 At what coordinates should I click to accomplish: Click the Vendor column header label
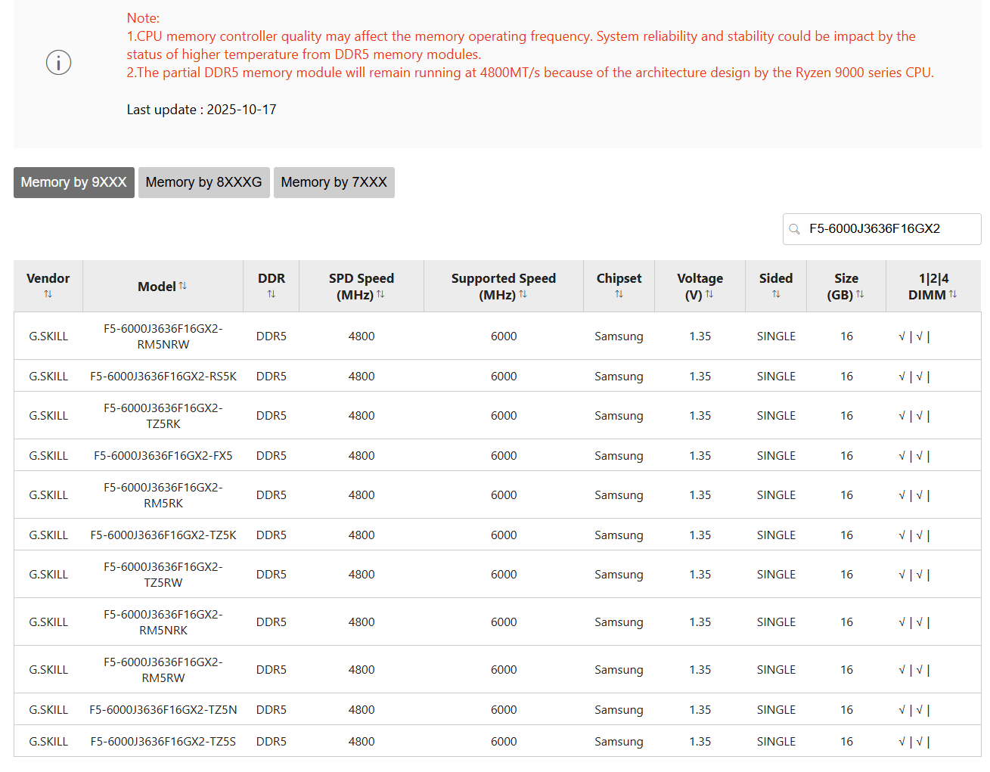click(x=48, y=278)
